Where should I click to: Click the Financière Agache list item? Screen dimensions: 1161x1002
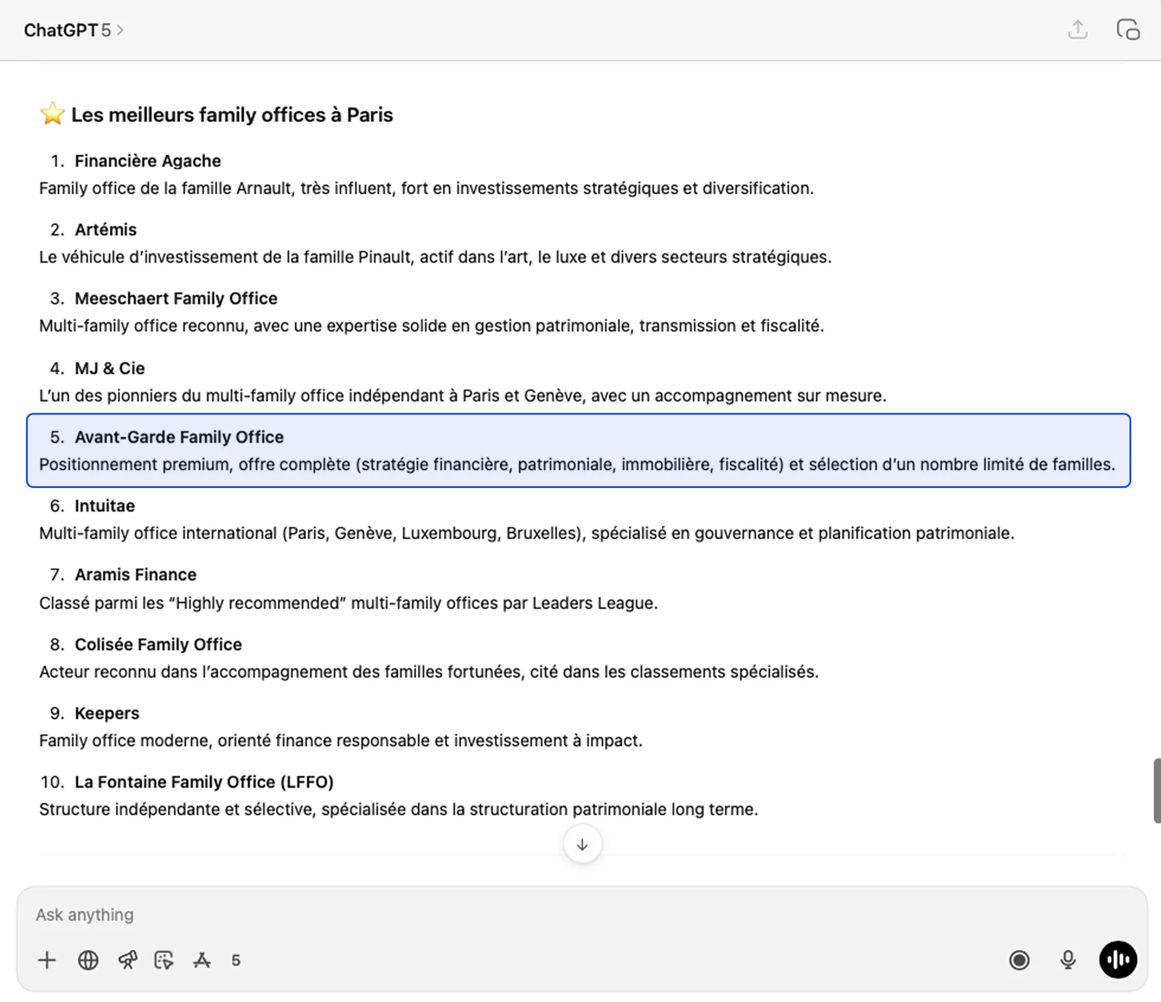pyautogui.click(x=148, y=161)
